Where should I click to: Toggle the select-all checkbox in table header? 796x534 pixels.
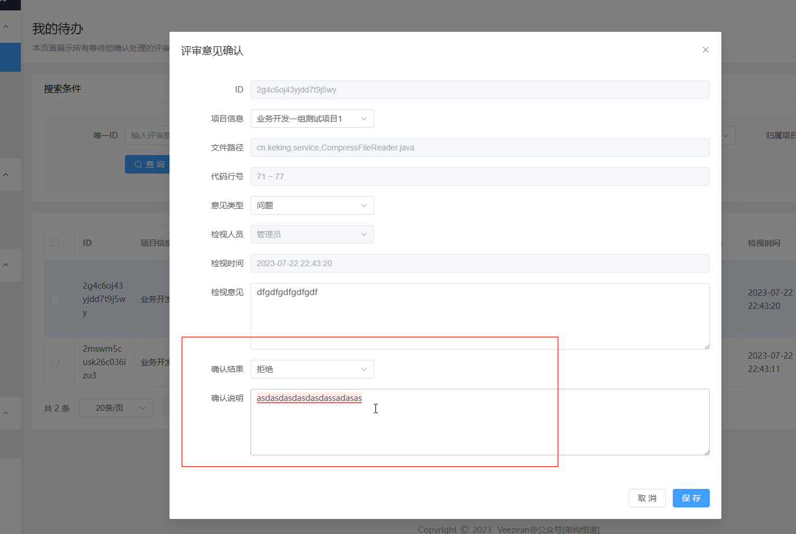click(x=55, y=242)
